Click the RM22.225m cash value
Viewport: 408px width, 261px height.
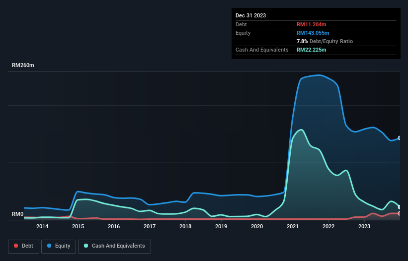coord(311,50)
